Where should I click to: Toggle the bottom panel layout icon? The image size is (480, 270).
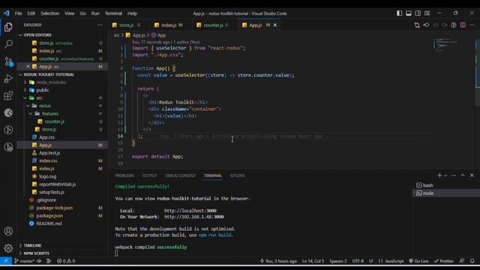coord(408,13)
